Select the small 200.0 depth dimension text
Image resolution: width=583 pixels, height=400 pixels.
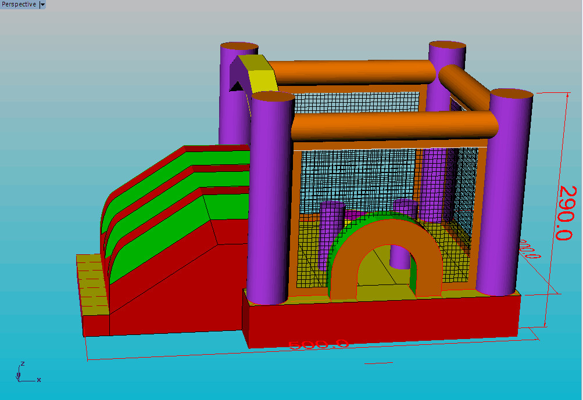530,249
